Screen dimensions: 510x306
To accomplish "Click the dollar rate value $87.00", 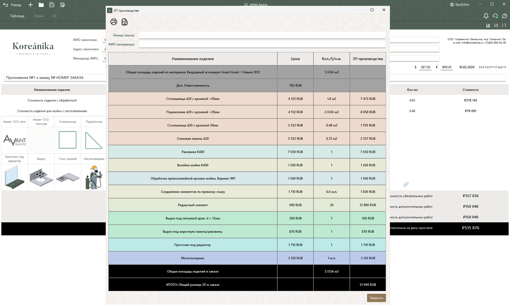I will coord(426,67).
